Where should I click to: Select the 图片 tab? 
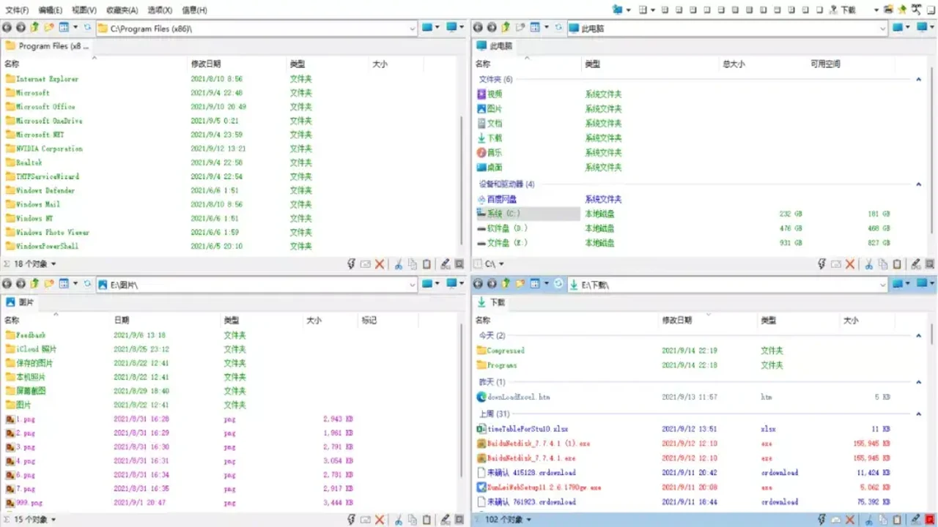coord(20,302)
